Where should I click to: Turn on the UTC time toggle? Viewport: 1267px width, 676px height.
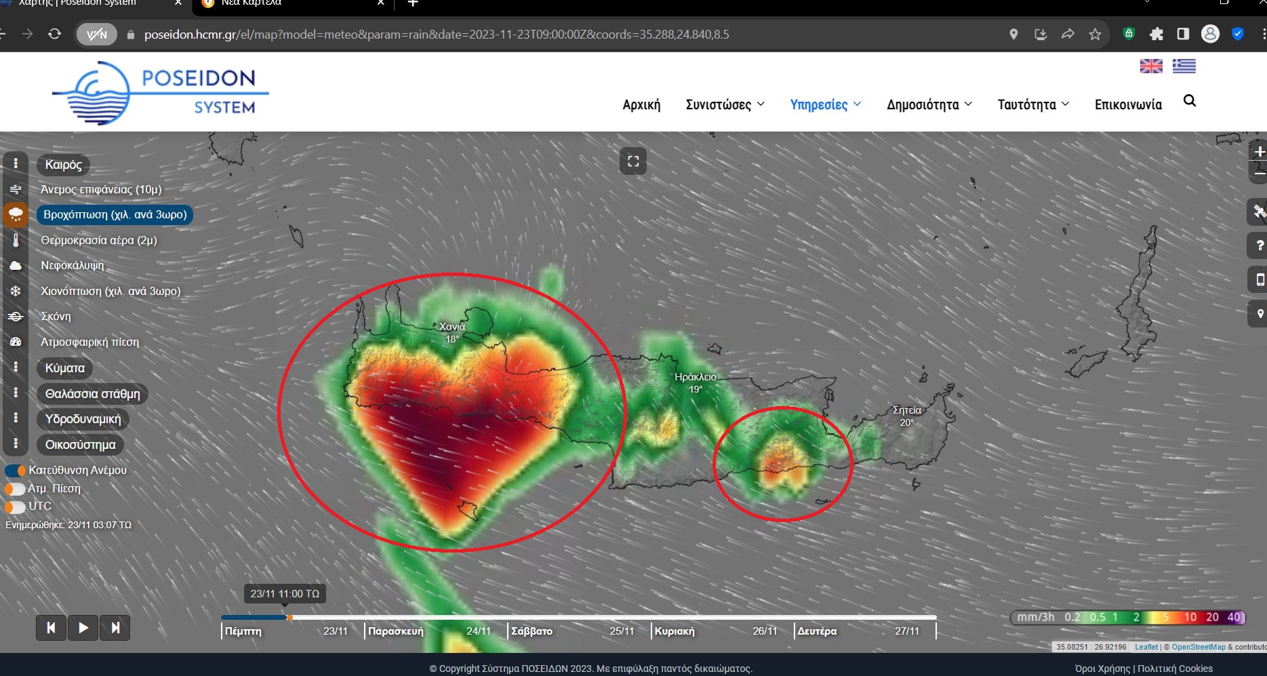(15, 506)
